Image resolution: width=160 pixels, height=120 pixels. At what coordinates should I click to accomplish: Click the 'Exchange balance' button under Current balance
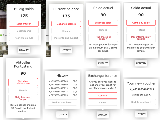(x=66, y=24)
